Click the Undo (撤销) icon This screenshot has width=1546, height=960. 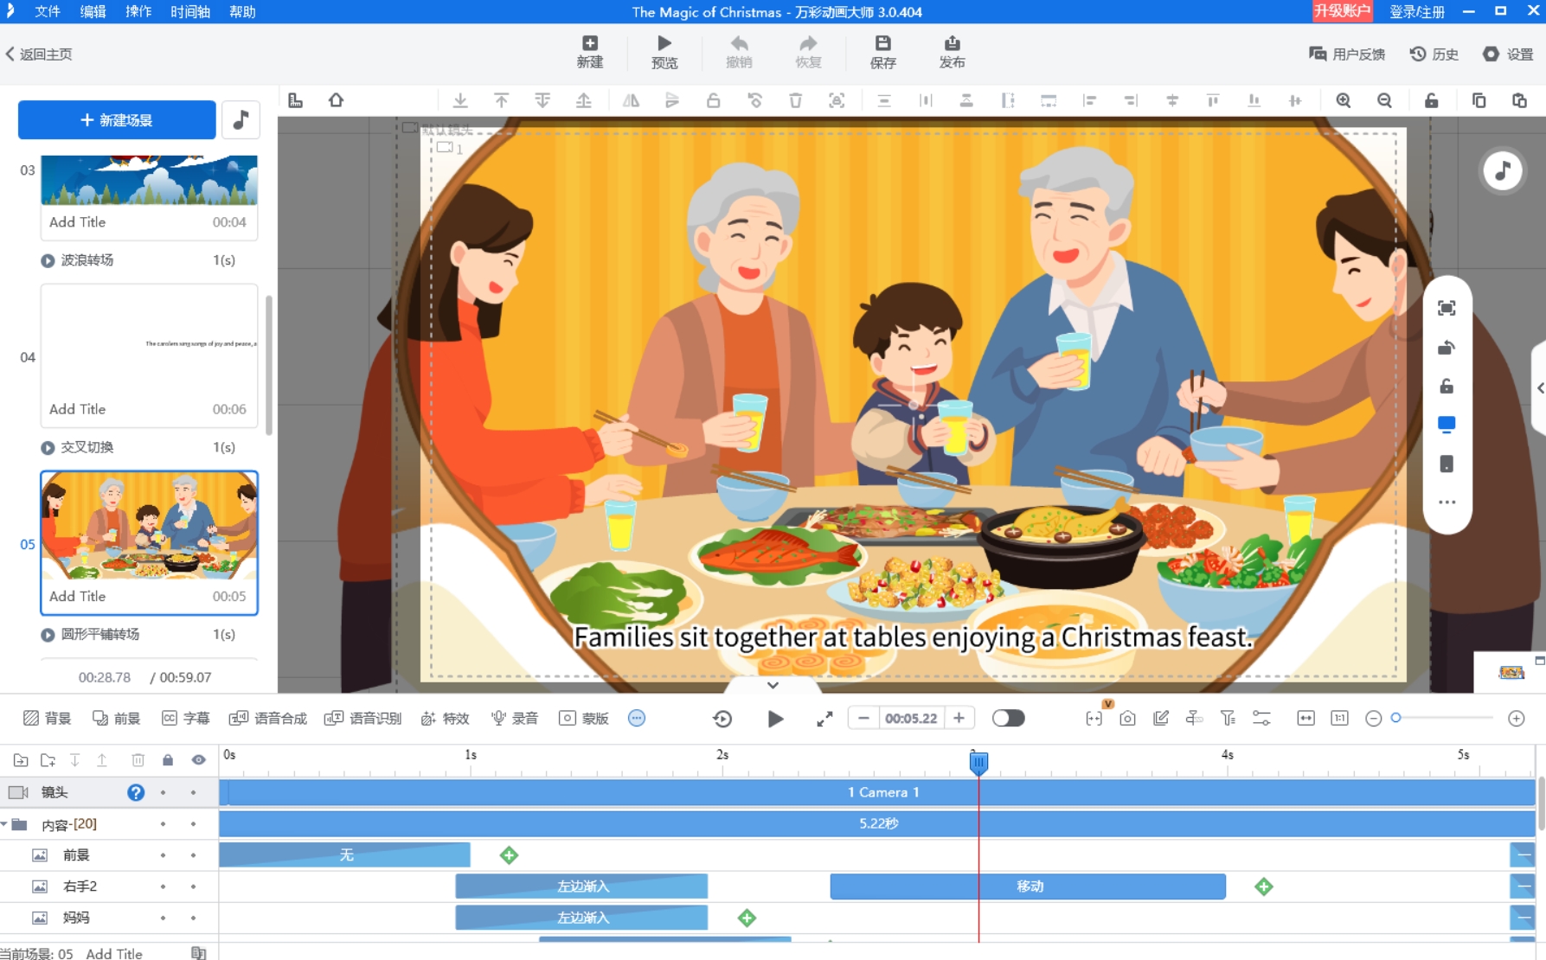pos(739,52)
